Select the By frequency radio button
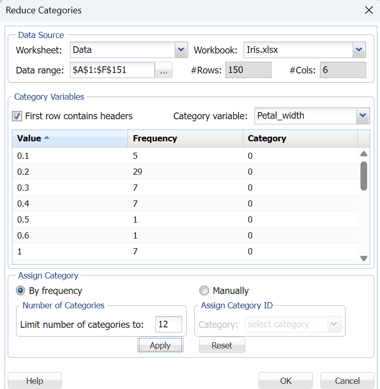This screenshot has width=380, height=389. (21, 291)
